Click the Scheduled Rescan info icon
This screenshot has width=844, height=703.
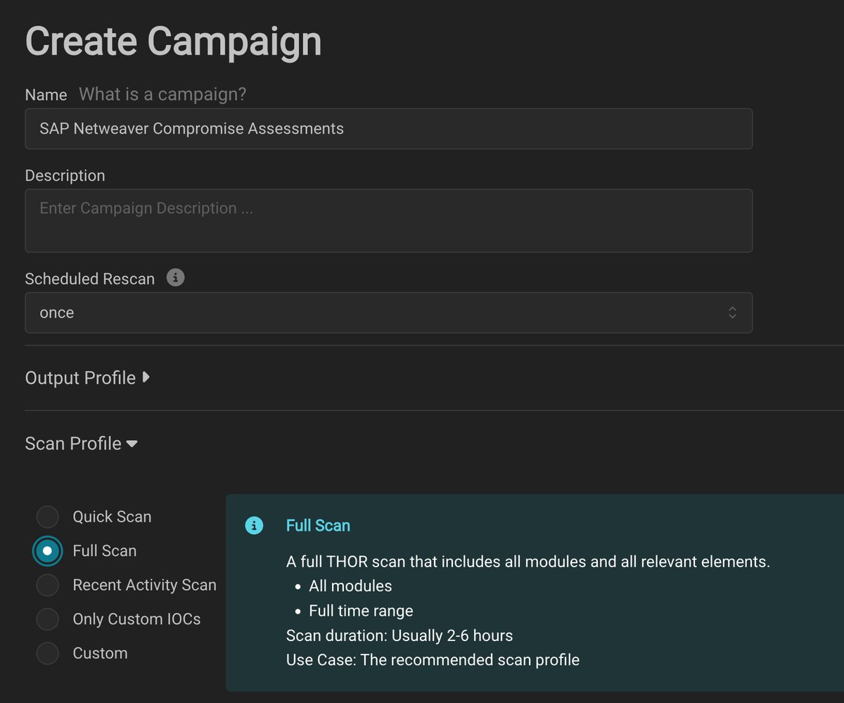(176, 278)
